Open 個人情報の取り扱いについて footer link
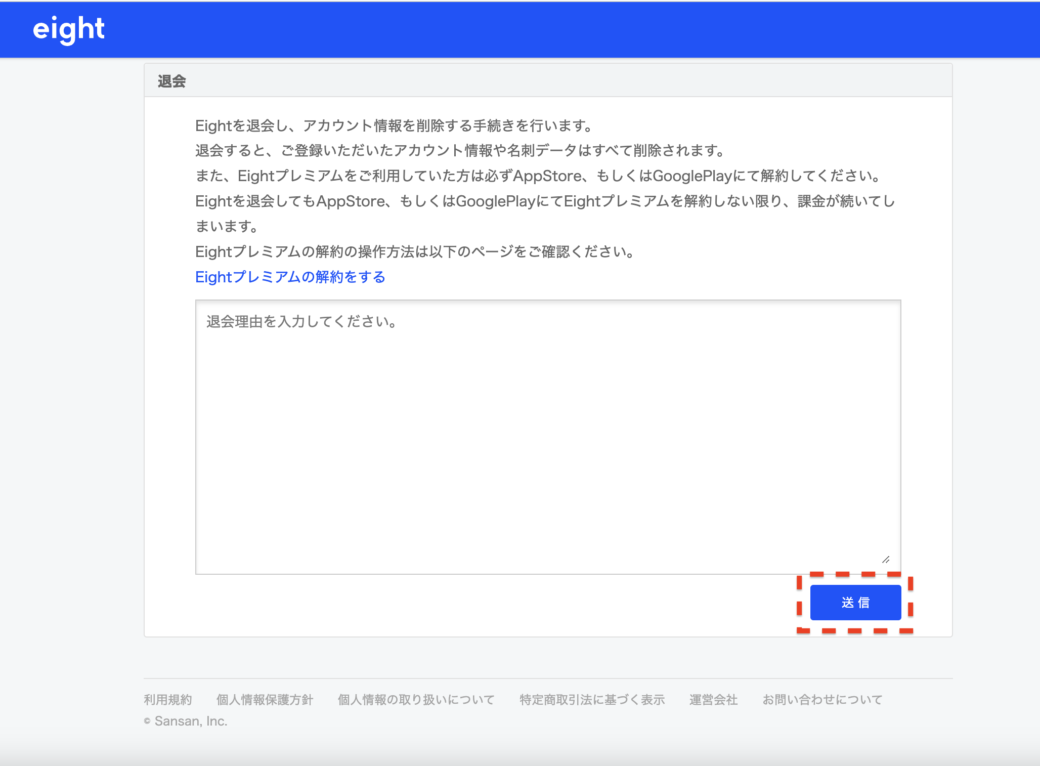1040x766 pixels. (x=415, y=699)
